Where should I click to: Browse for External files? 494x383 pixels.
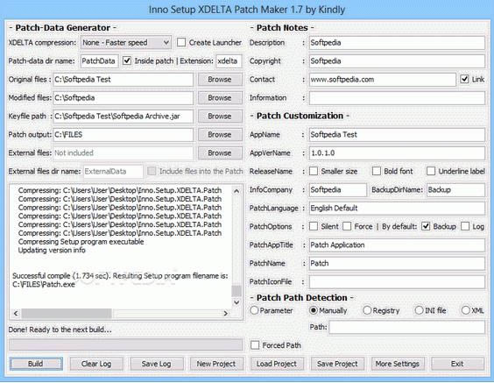(x=220, y=152)
